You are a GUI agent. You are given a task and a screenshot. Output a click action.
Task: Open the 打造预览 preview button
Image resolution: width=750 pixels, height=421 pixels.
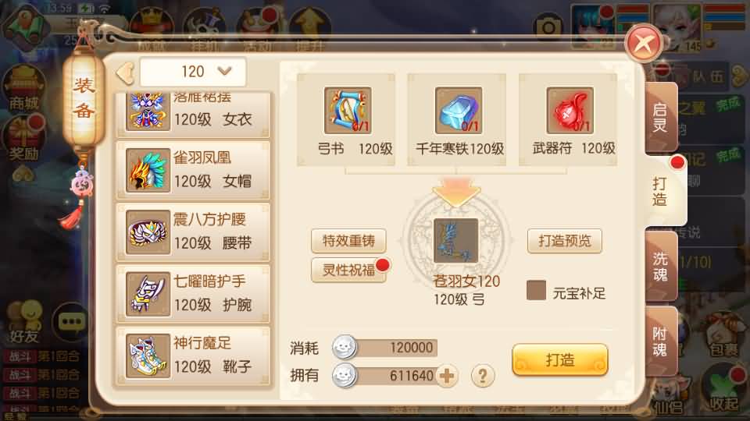(564, 241)
